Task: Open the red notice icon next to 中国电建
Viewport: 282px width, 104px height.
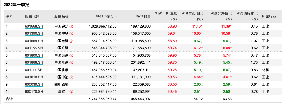Action: pos(72,41)
